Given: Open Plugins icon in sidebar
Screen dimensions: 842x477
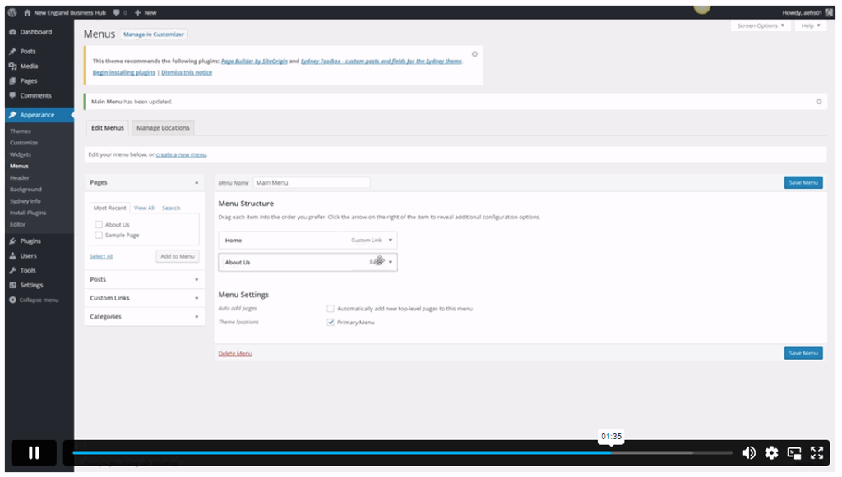Looking at the screenshot, I should (x=13, y=241).
